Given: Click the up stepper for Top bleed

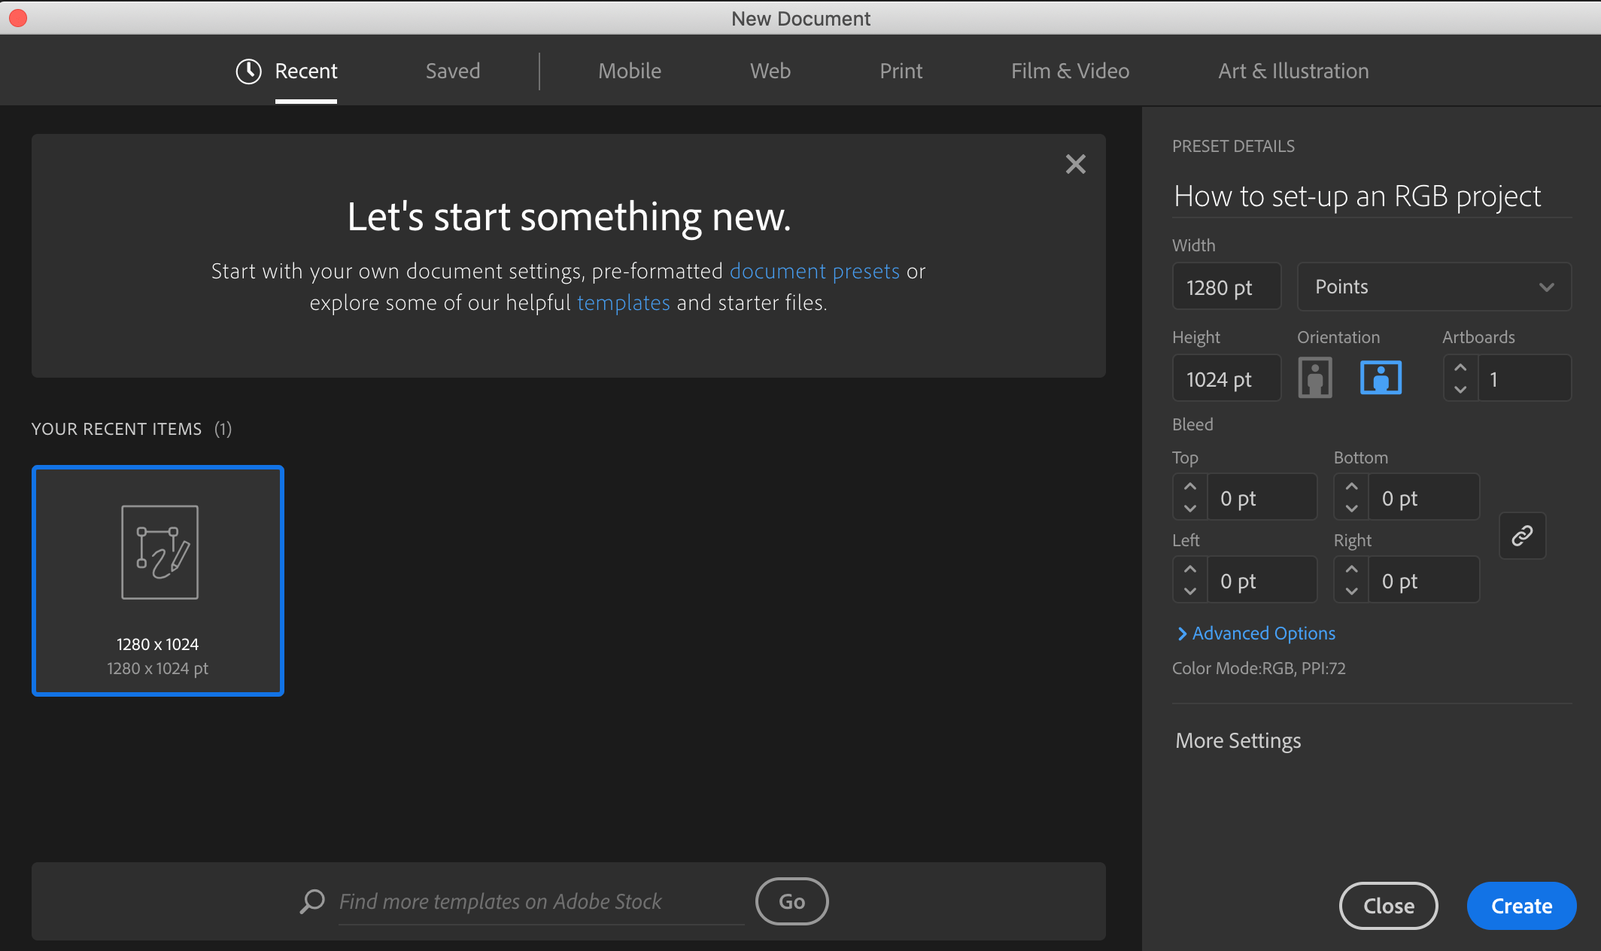Looking at the screenshot, I should point(1189,487).
